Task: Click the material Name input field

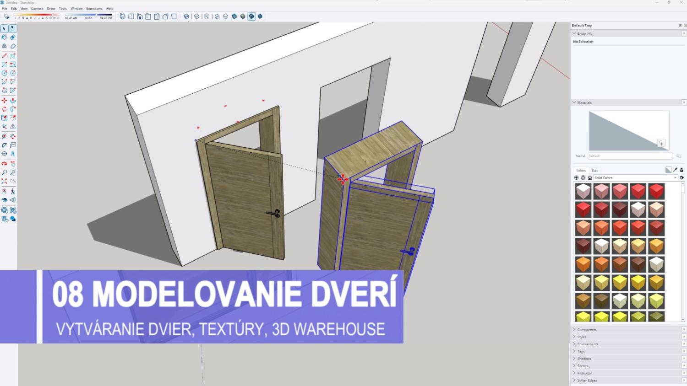Action: click(x=630, y=156)
